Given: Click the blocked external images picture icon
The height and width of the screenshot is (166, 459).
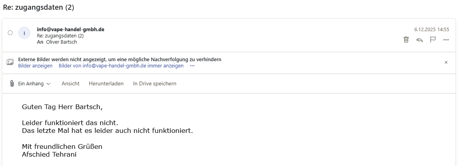Looking at the screenshot, I should pyautogui.click(x=10, y=62).
